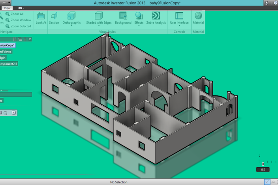Viewport: 278px width, 185px height.
Task: Select the Component2:1 browser node
Action: 9,64
